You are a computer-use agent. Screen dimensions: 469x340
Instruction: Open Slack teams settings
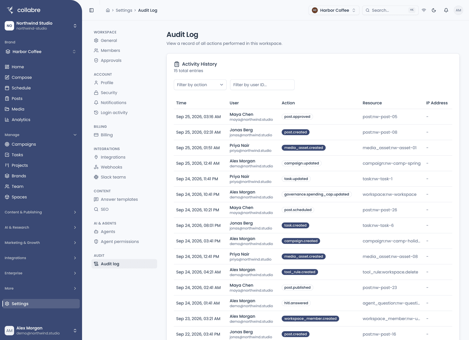pyautogui.click(x=124, y=177)
